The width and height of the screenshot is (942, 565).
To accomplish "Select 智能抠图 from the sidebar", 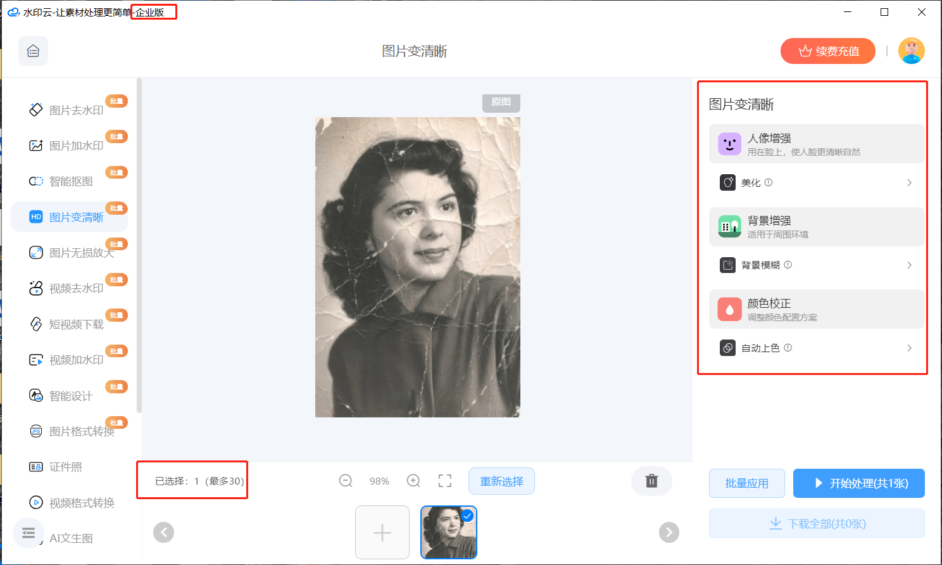I will (x=70, y=181).
